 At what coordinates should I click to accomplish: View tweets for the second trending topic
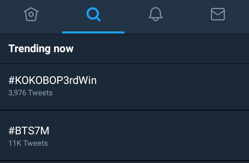(x=124, y=136)
